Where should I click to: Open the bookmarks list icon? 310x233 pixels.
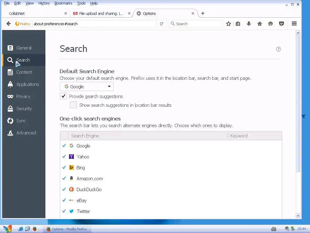[x=238, y=24]
